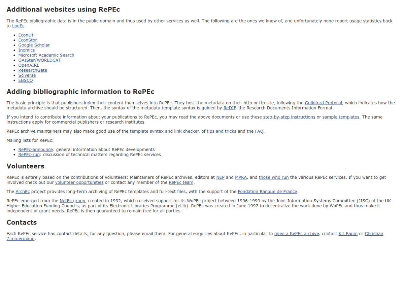Follow the ReDIF link

[229, 108]
